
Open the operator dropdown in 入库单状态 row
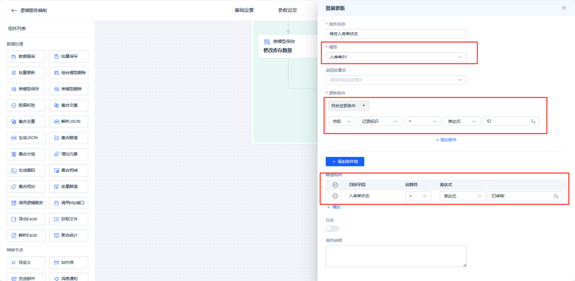click(418, 197)
